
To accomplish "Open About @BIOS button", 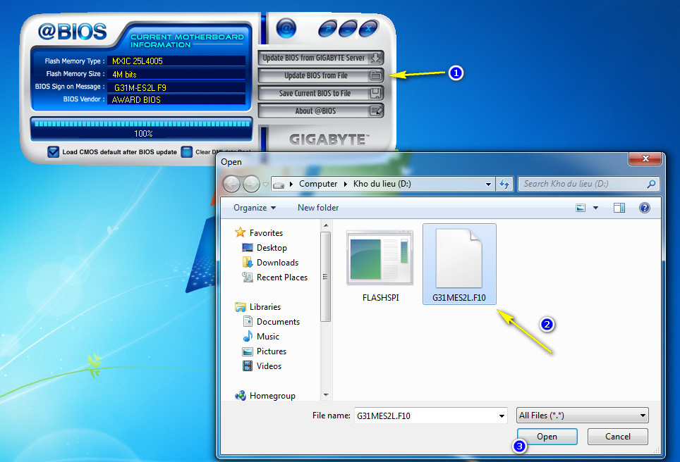I will point(320,111).
